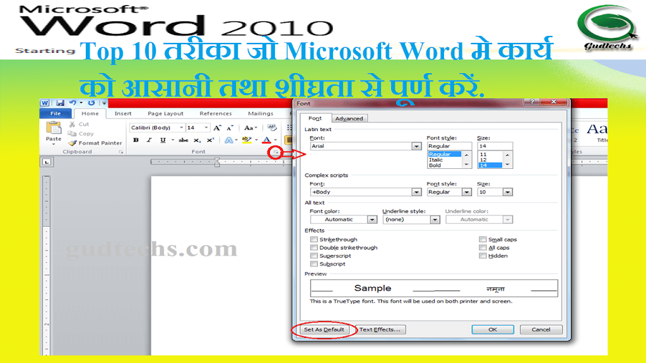Click the Save icon in Quick Access toolbar
646x363 pixels.
click(x=60, y=103)
